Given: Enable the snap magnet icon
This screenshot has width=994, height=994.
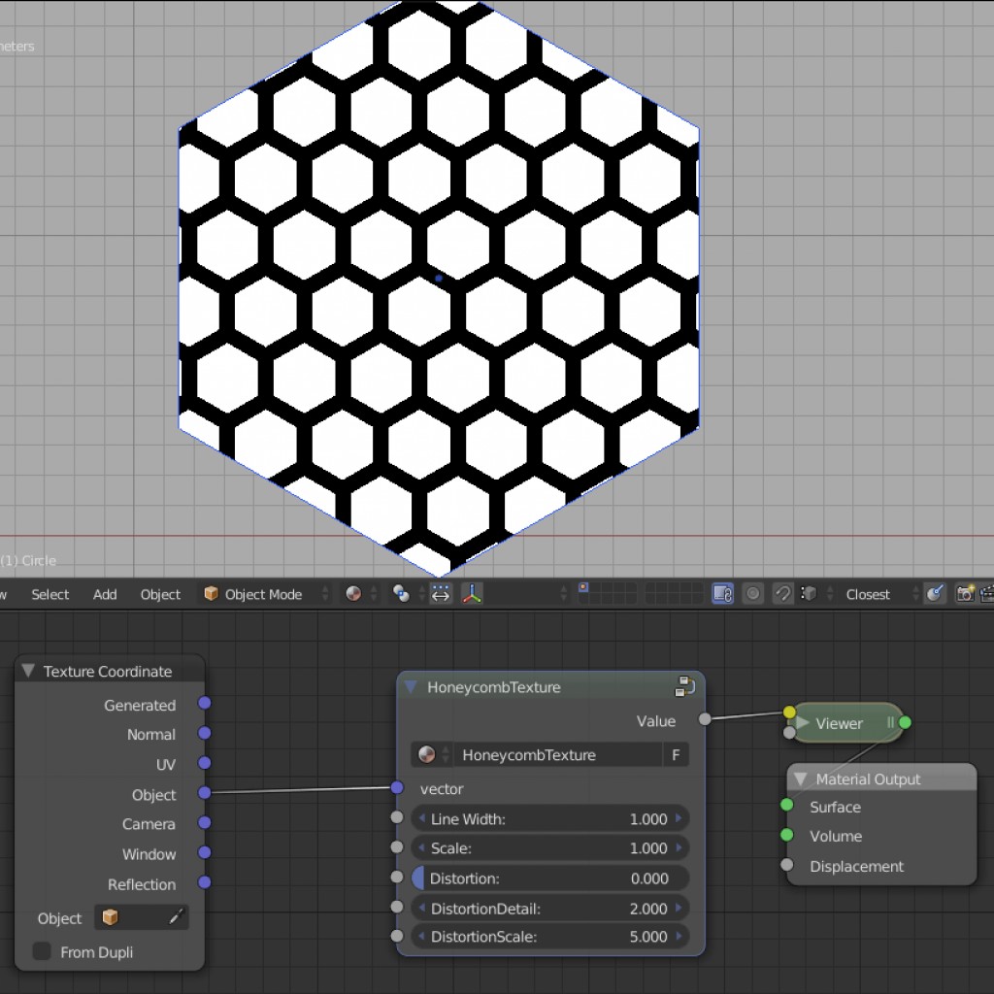Looking at the screenshot, I should click(x=781, y=593).
